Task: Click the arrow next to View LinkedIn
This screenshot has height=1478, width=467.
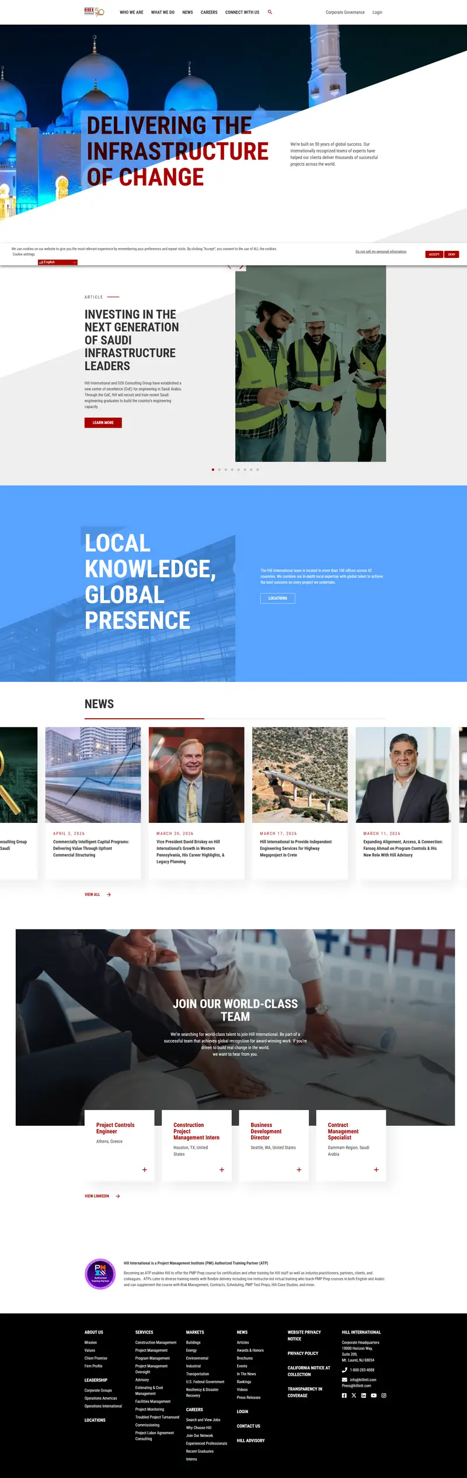Action: click(118, 1196)
